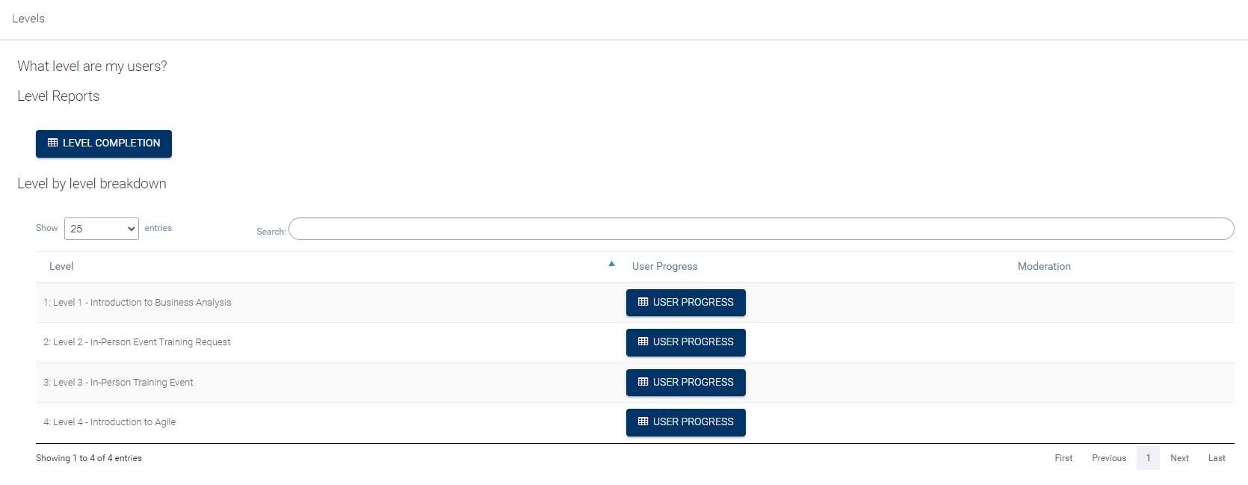Open User Progress for Level 2

[x=685, y=342]
